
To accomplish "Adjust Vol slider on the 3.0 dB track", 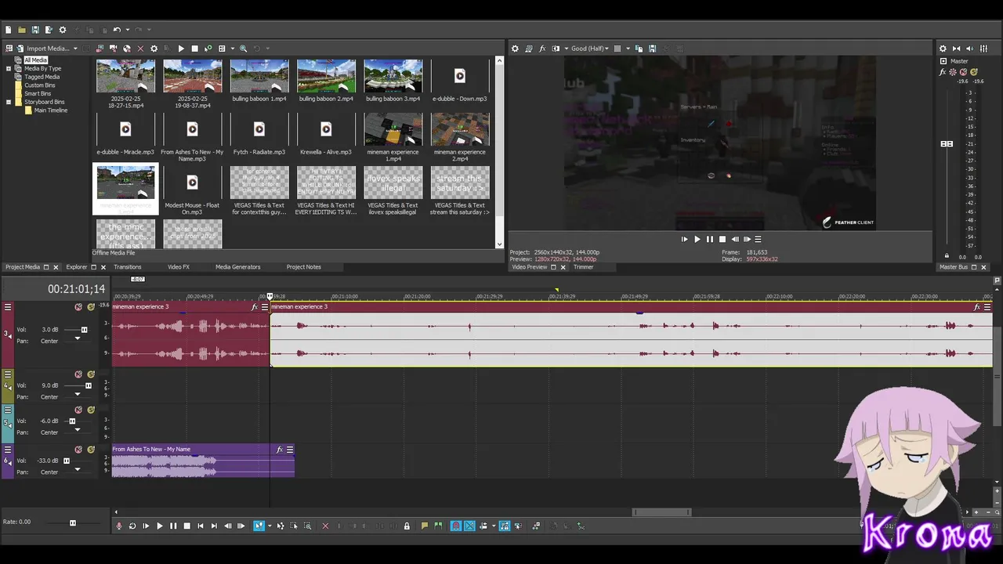I will coord(84,330).
